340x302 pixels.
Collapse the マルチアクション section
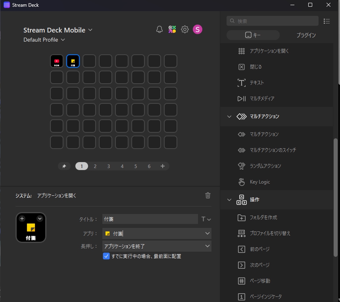(x=229, y=117)
